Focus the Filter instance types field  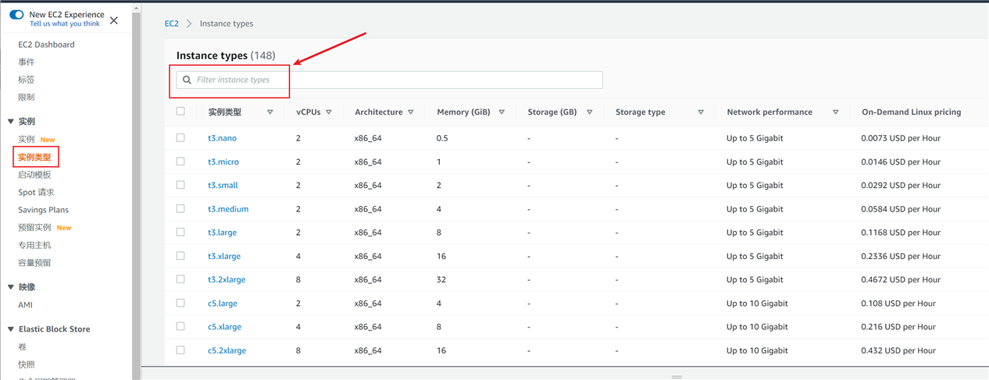pos(390,80)
